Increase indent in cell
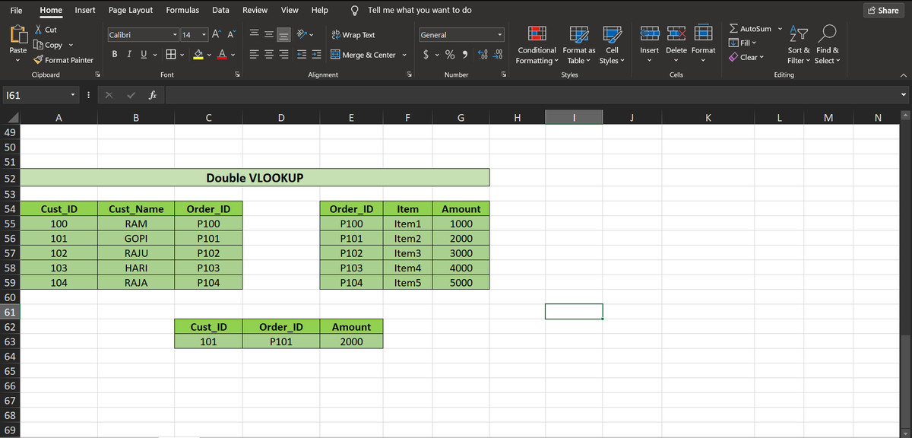Image resolution: width=912 pixels, height=438 pixels. click(x=315, y=55)
